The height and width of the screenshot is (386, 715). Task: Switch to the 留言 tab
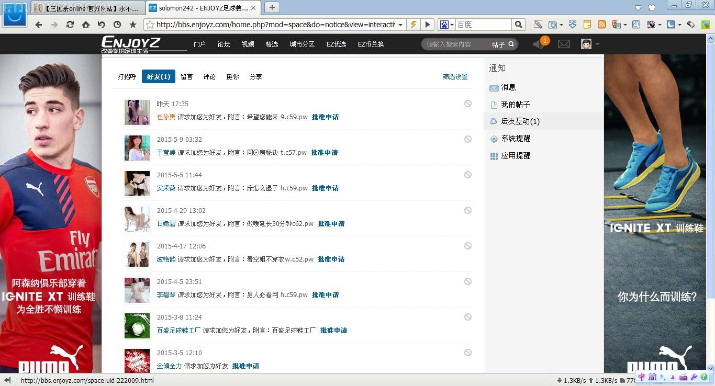tap(186, 77)
